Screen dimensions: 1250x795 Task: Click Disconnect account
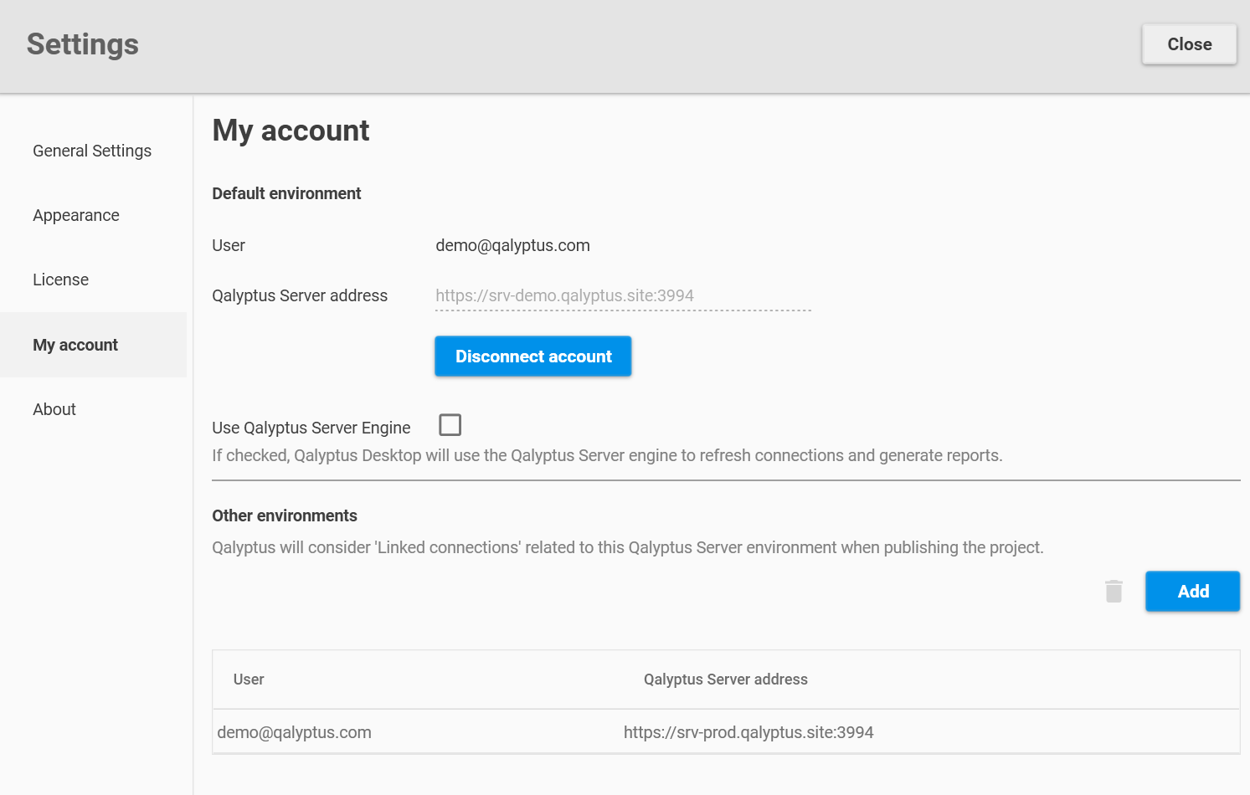532,356
